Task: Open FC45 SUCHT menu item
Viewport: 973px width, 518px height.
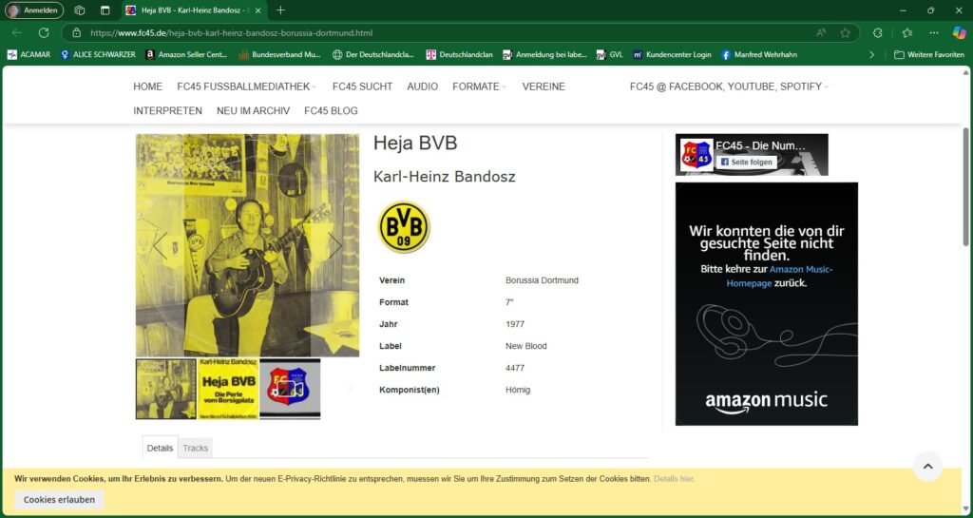Action: pos(362,86)
